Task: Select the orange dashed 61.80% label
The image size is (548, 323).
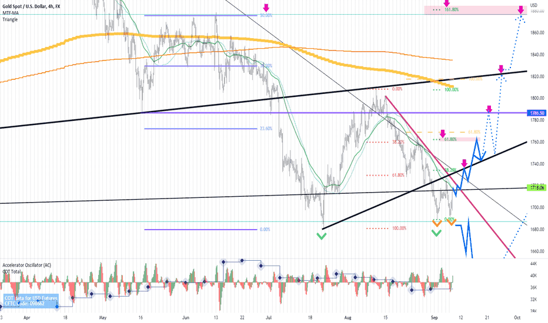Action: tap(475, 132)
